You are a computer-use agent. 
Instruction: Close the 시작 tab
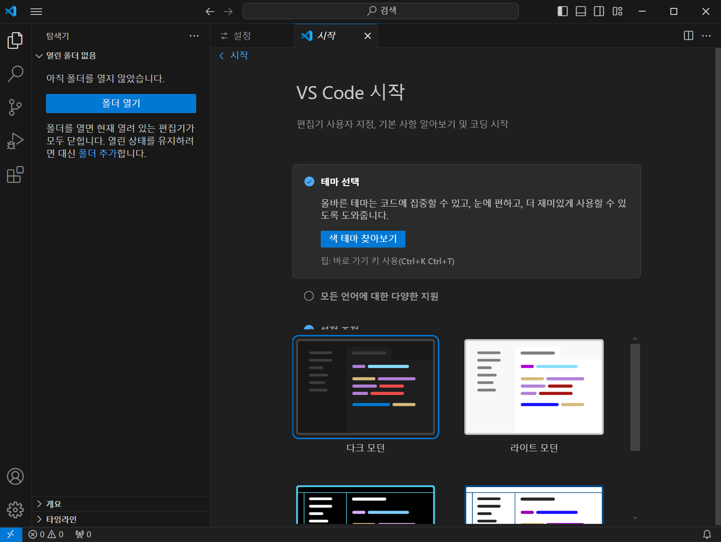click(368, 36)
